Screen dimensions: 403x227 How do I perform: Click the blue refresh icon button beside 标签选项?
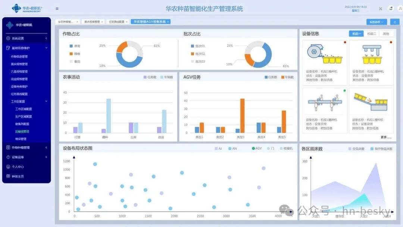[395, 22]
